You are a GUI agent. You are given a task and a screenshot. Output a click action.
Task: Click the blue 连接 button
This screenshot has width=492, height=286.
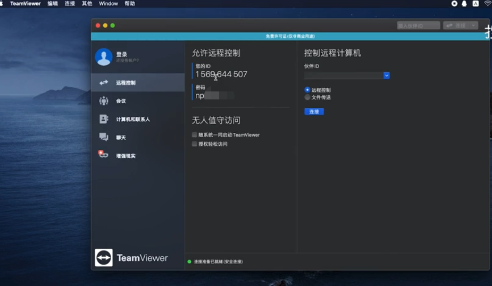click(314, 112)
